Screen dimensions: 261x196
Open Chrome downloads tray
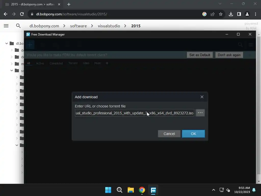[x=231, y=14]
